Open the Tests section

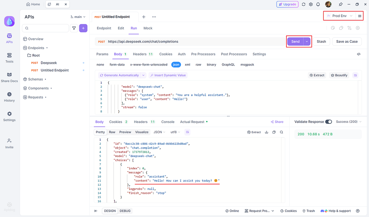click(9, 58)
